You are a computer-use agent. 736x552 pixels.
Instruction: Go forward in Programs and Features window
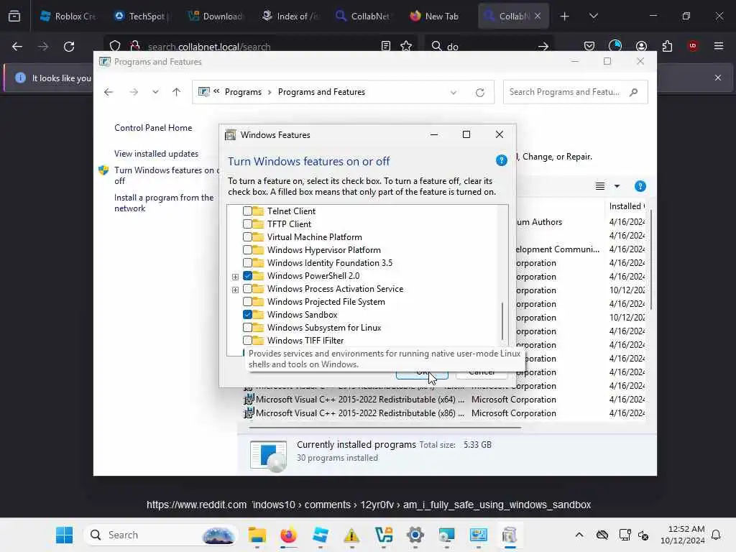click(134, 92)
